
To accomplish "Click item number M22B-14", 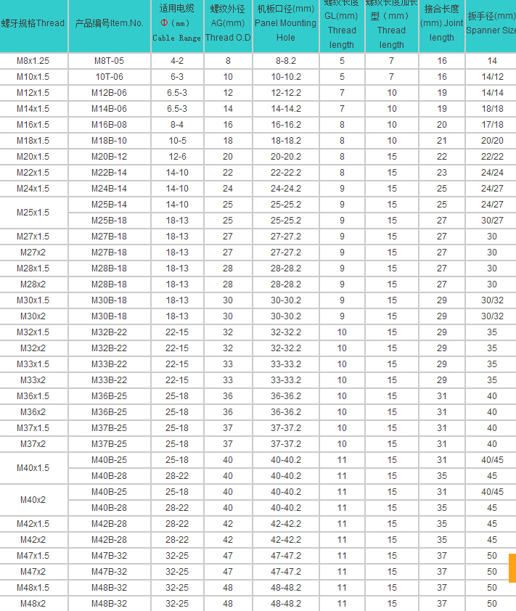I will point(109,173).
